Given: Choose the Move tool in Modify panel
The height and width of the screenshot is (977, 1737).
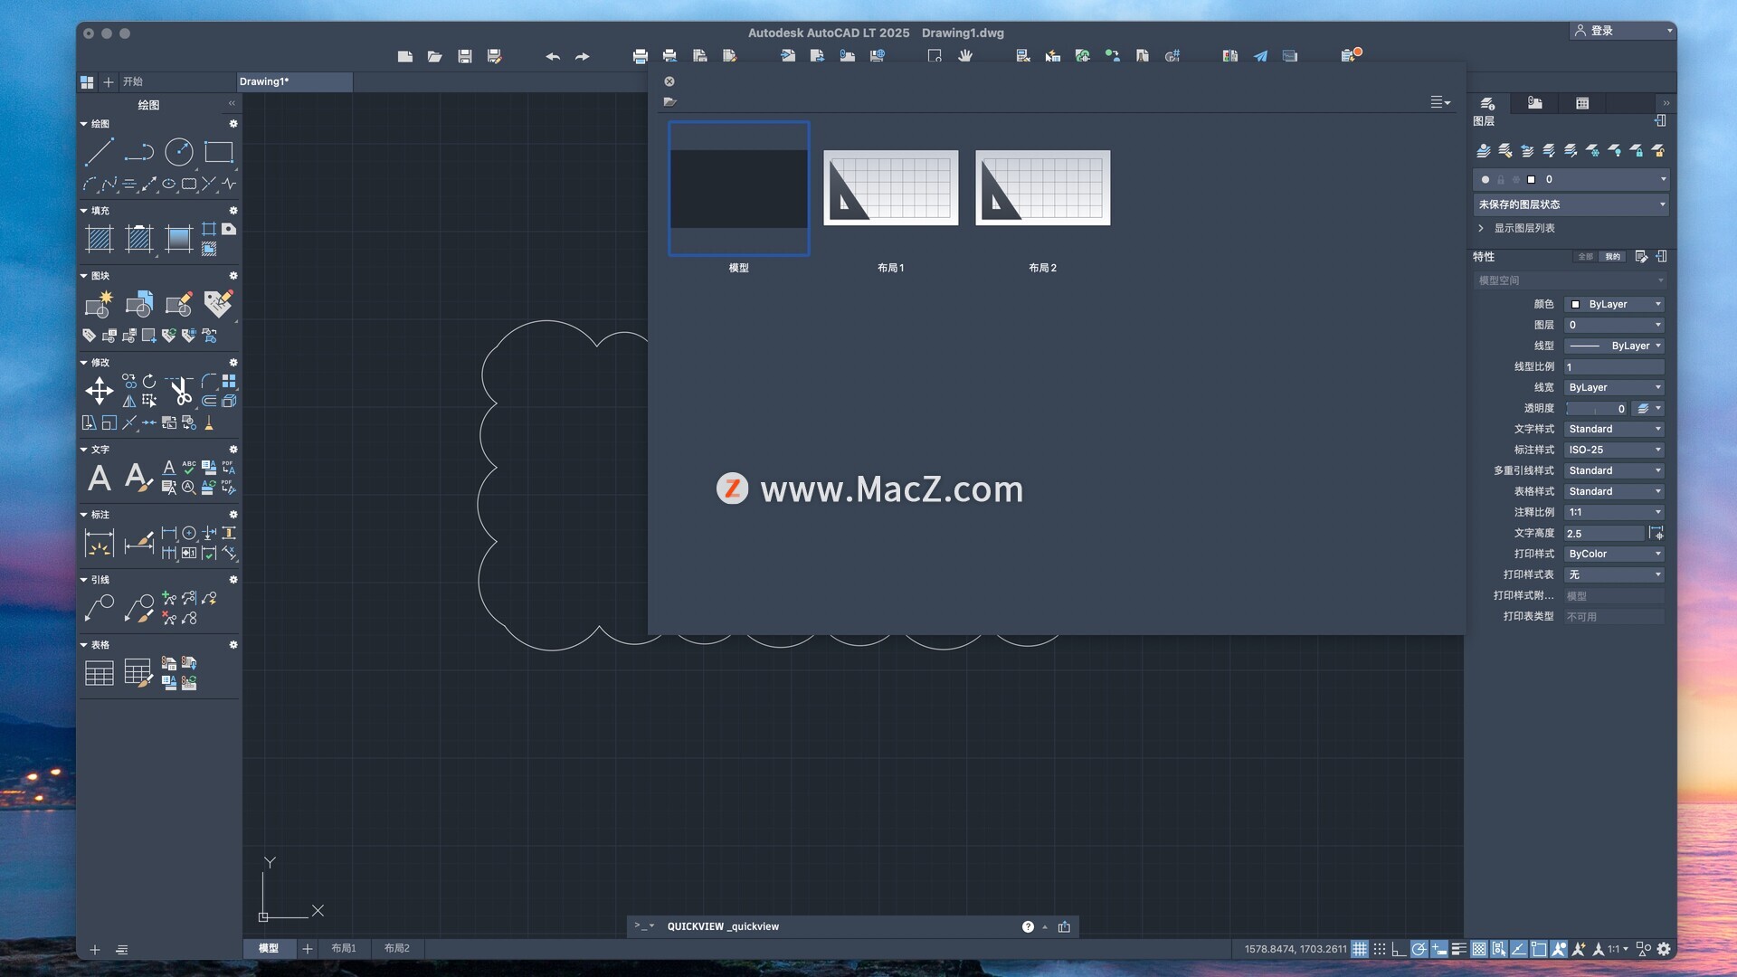Looking at the screenshot, I should [x=99, y=392].
